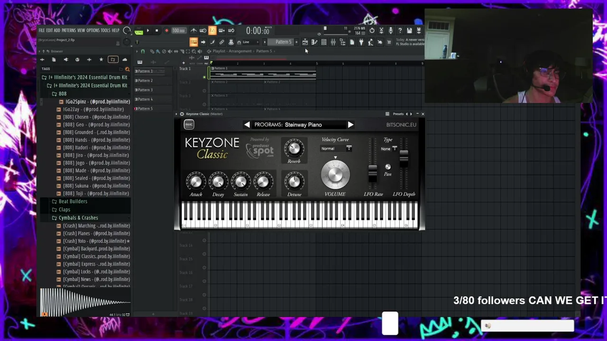Open the Piano roll window icon
This screenshot has width=607, height=341.
tap(314, 42)
